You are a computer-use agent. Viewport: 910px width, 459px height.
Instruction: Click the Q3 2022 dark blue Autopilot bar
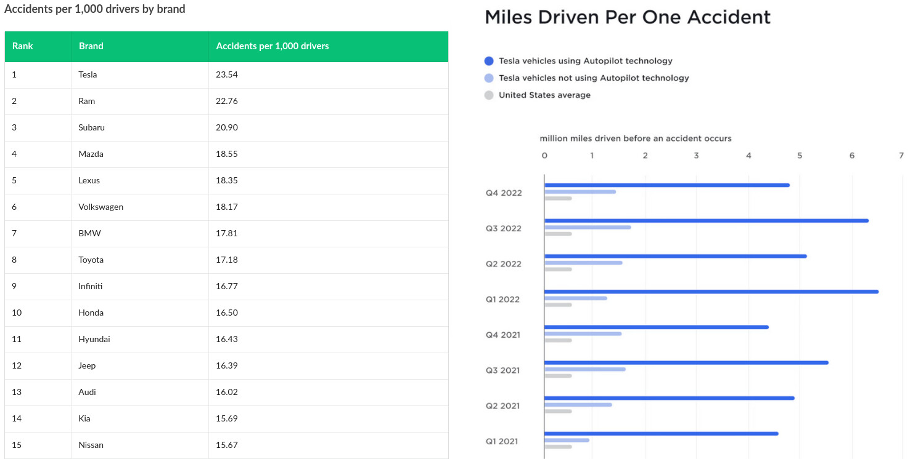(707, 220)
